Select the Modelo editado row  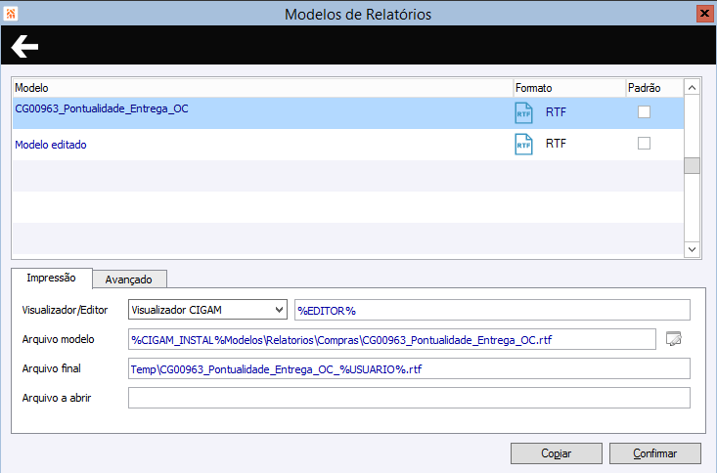point(254,145)
